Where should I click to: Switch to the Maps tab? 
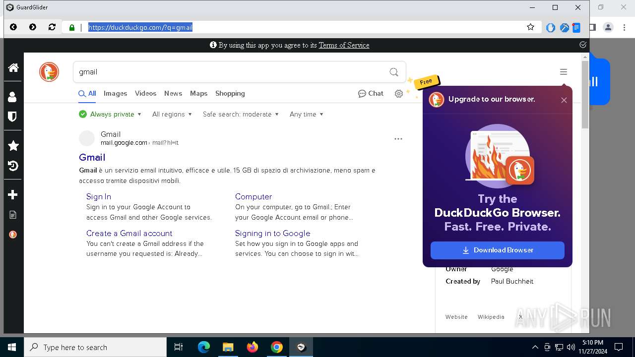pyautogui.click(x=198, y=93)
